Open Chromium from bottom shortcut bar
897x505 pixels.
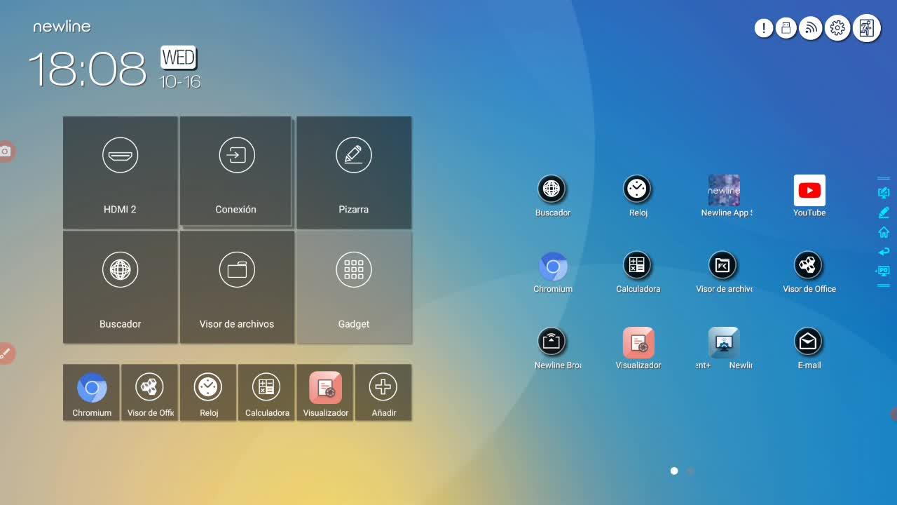point(92,392)
